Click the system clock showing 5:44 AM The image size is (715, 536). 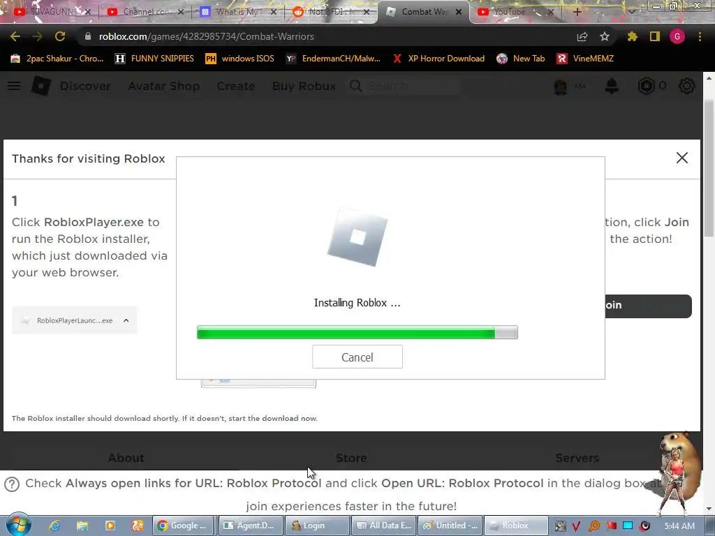(x=679, y=526)
